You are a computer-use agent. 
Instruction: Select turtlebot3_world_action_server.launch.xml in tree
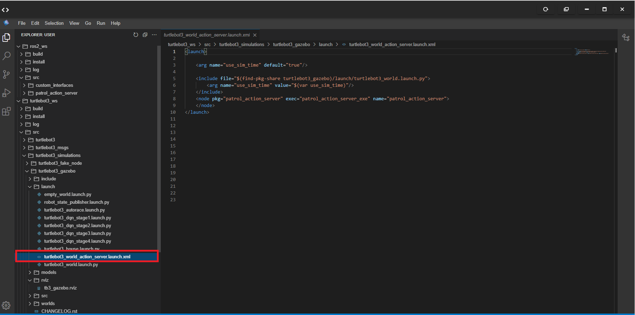coord(86,257)
